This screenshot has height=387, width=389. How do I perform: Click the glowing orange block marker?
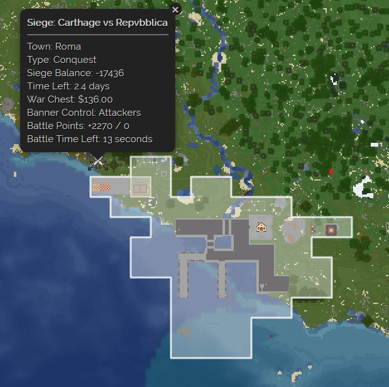(331, 230)
